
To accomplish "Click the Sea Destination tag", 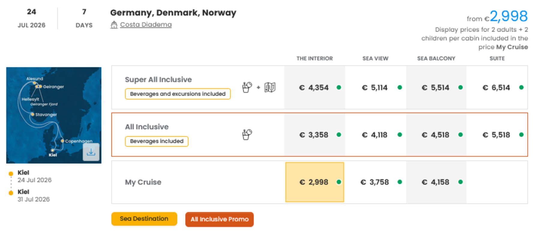I will pyautogui.click(x=144, y=219).
